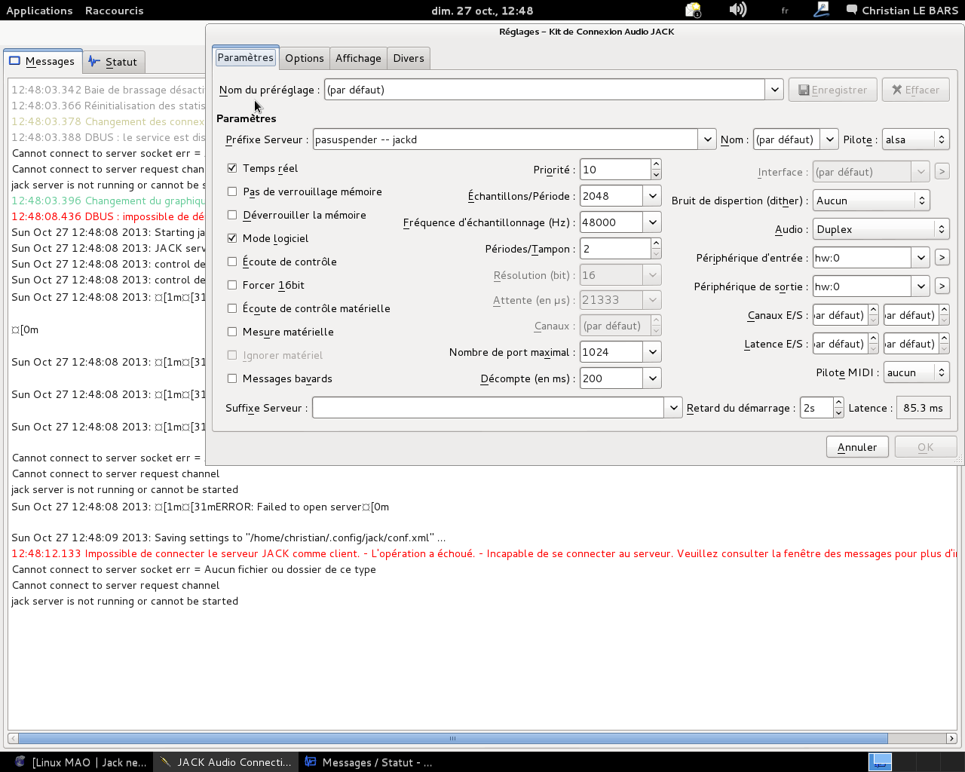This screenshot has width=965, height=772.
Task: Click the horizontal scrollbar in messages window
Action: click(x=452, y=739)
